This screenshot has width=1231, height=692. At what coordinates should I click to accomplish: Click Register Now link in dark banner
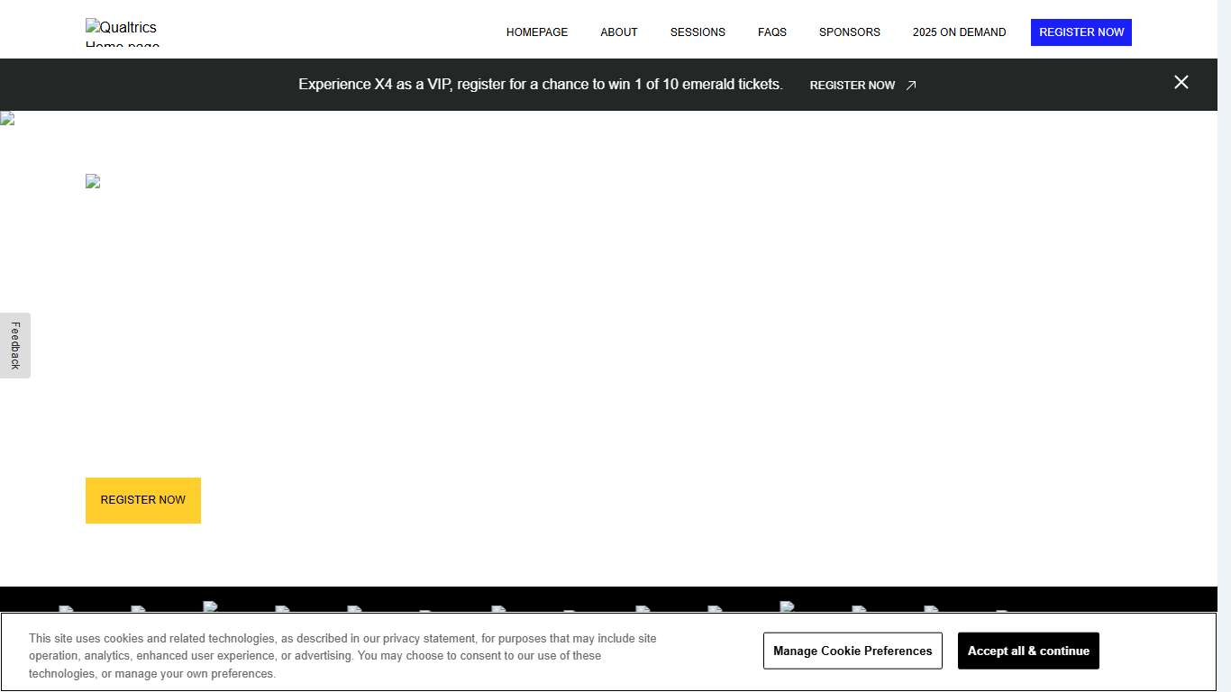coord(853,86)
